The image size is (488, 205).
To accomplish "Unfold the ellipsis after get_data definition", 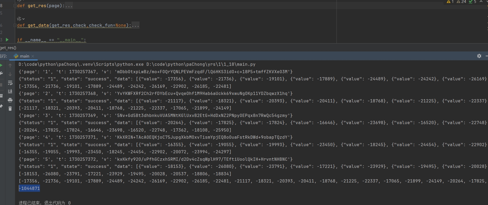I will pyautogui.click(x=135, y=25).
